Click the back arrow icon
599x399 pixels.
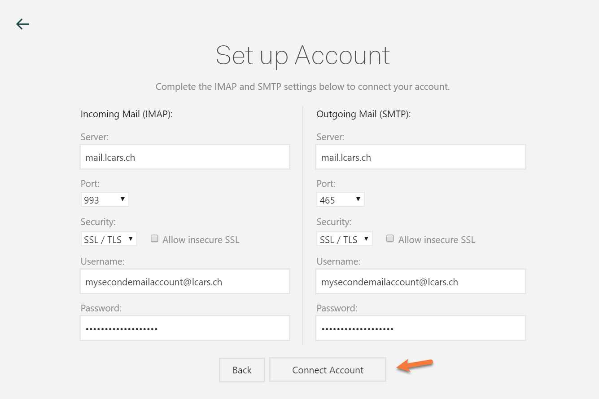(22, 24)
